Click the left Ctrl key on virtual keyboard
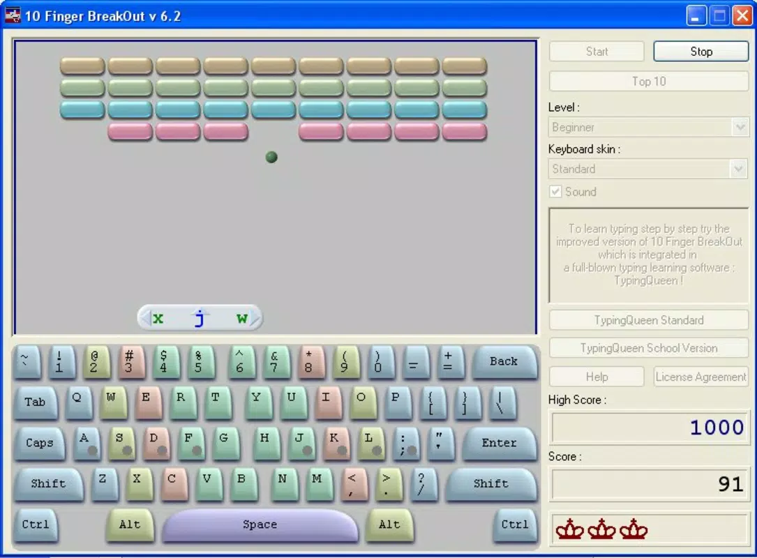 36,525
